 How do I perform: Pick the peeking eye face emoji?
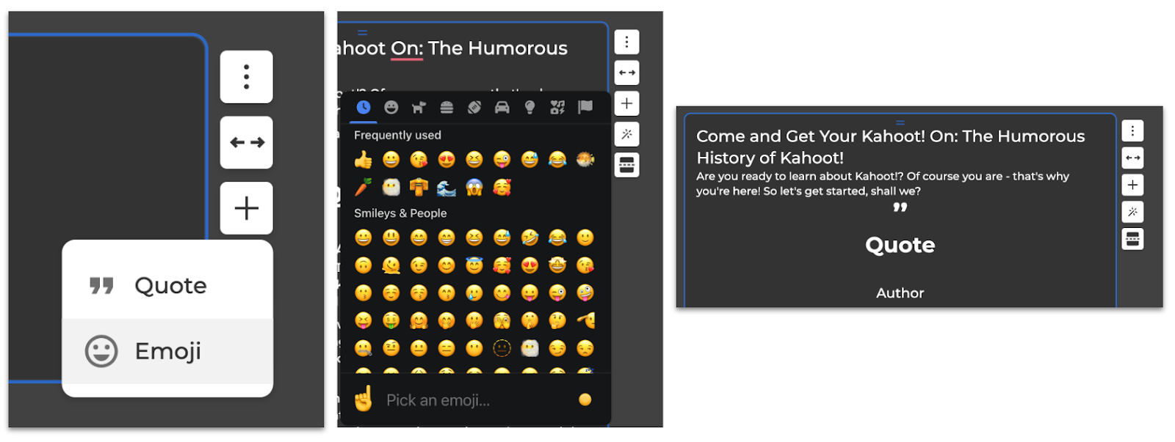click(502, 321)
